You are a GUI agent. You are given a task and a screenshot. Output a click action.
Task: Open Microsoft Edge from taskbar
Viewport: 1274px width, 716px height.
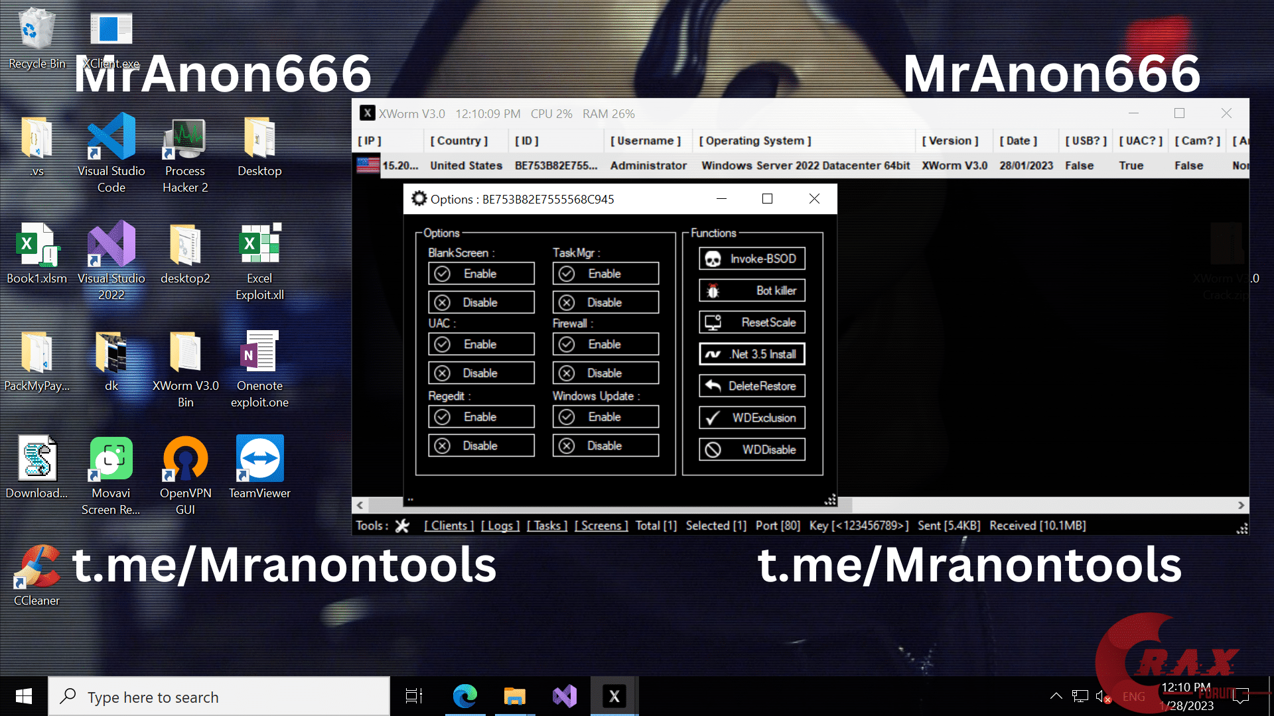464,696
